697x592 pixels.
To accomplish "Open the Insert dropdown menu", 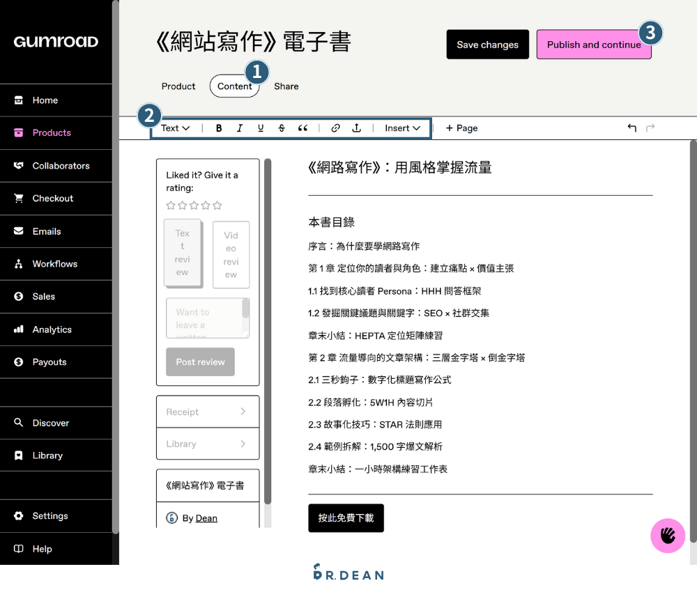I will [402, 128].
